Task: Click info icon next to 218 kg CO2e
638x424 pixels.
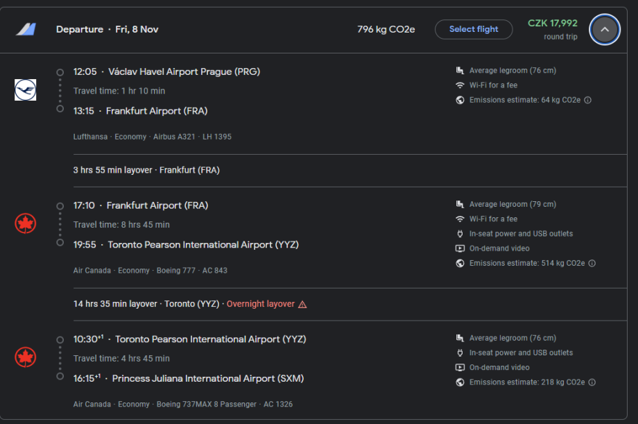Action: click(592, 382)
